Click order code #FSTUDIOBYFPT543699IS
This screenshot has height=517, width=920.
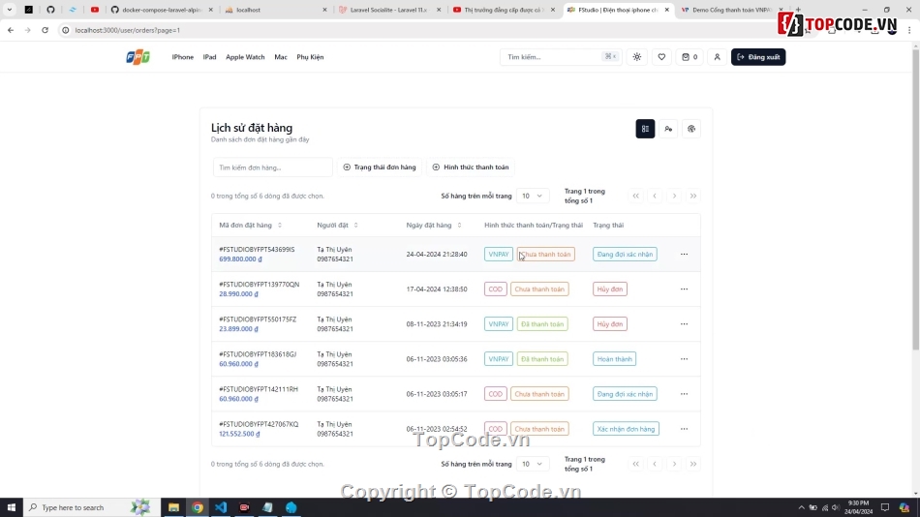[257, 250]
